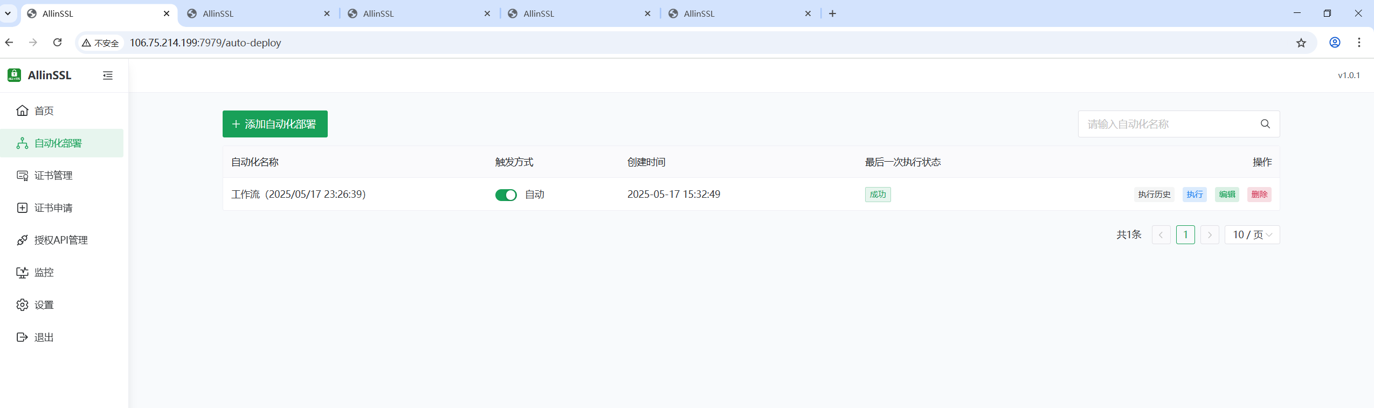Bookmark this page with the star
This screenshot has width=1374, height=408.
pyautogui.click(x=1301, y=43)
